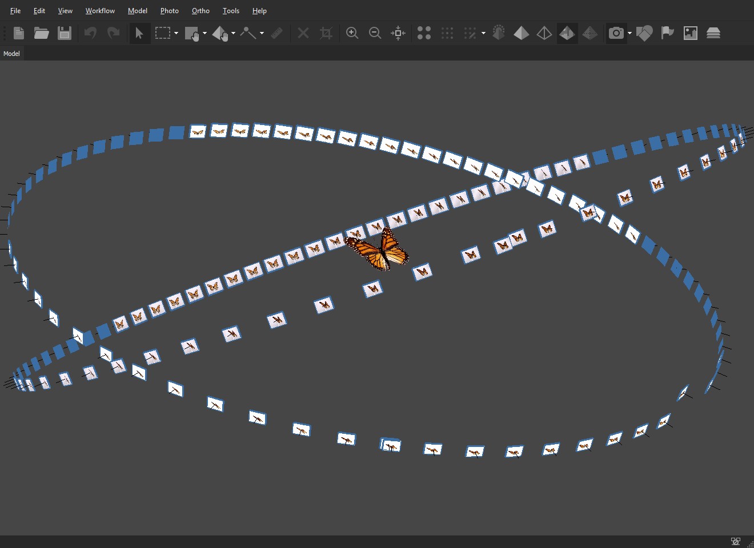Screen dimensions: 754x548
Task: Reset the view with the center icon
Action: (398, 33)
